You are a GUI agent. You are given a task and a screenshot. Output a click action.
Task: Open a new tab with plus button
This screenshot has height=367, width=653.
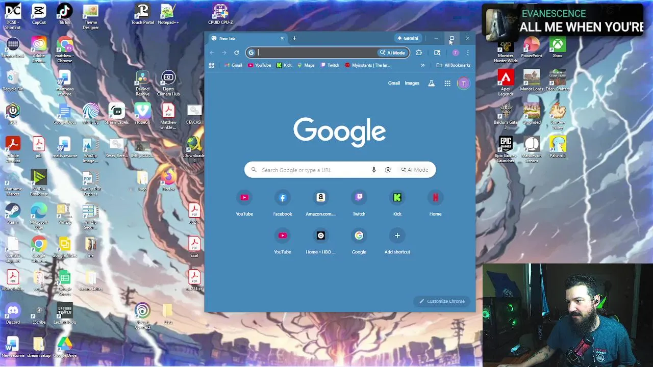[294, 38]
